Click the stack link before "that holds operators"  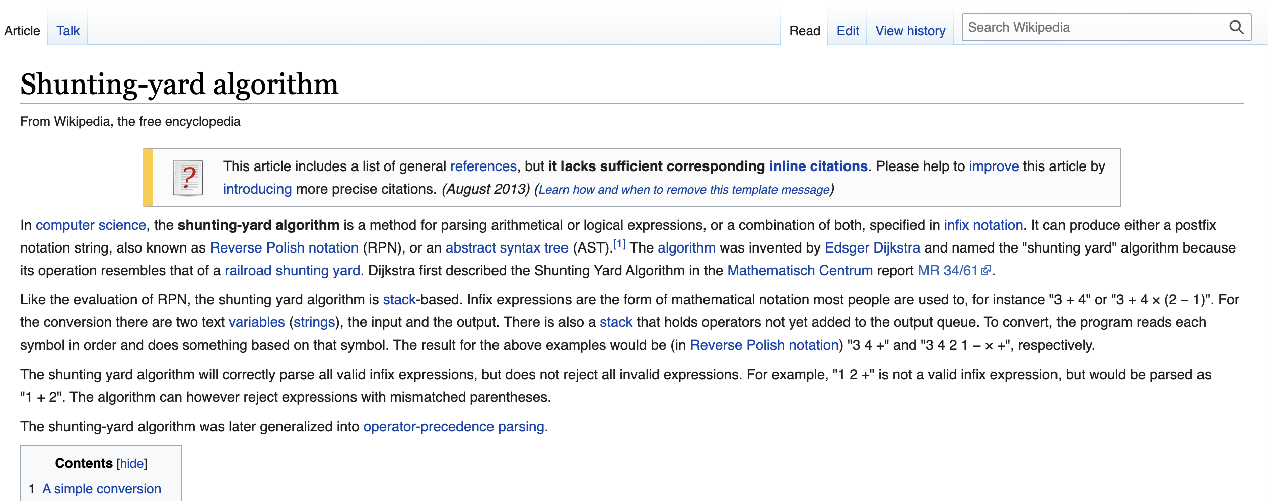pos(616,322)
